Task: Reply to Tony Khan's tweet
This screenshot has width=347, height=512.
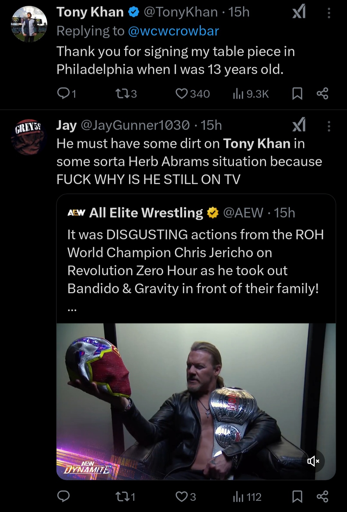Action: click(x=63, y=93)
